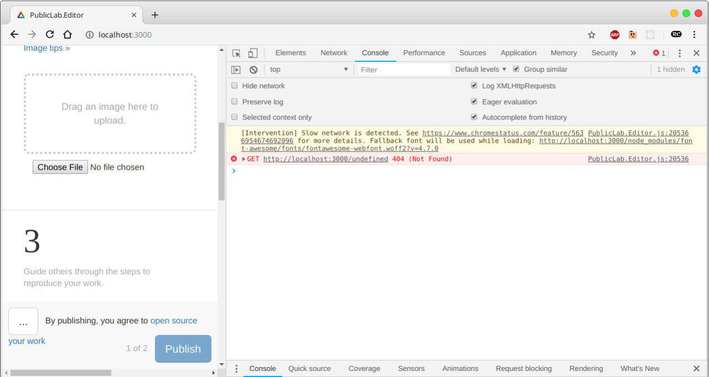Open the top context dropdown
Viewport: 709px width, 377px height.
pos(309,70)
